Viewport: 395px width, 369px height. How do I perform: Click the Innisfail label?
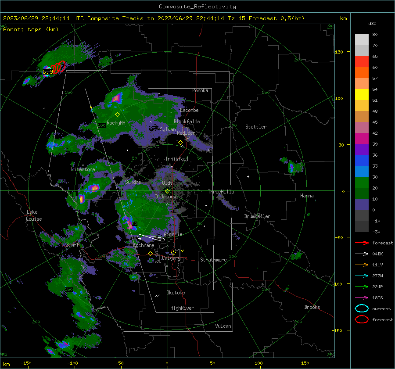(x=177, y=159)
